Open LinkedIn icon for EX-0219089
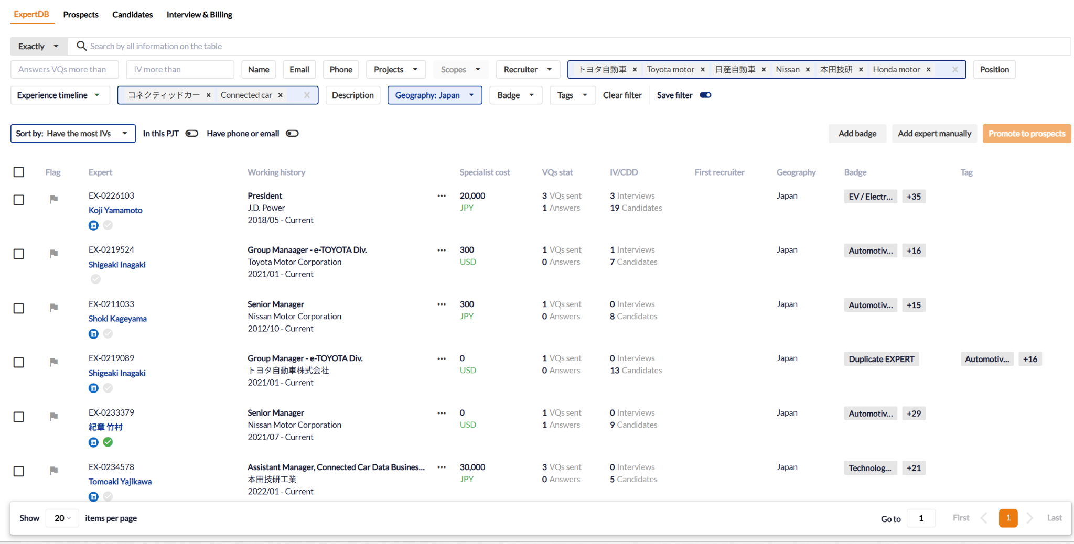Image resolution: width=1074 pixels, height=544 pixels. tap(93, 388)
